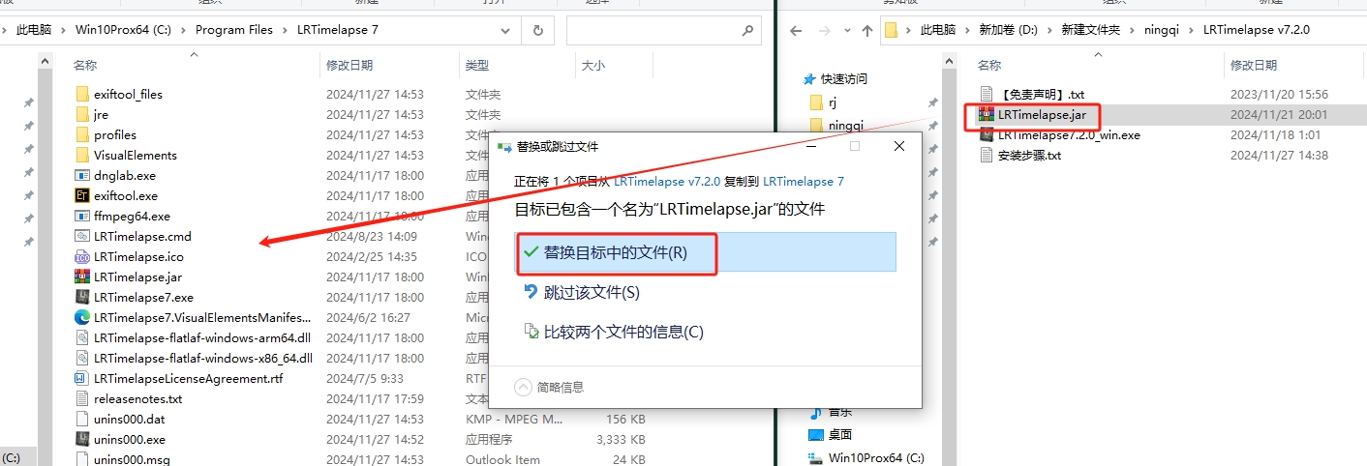The height and width of the screenshot is (466, 1367).
Task: Select the profiles folder icon
Action: [82, 134]
